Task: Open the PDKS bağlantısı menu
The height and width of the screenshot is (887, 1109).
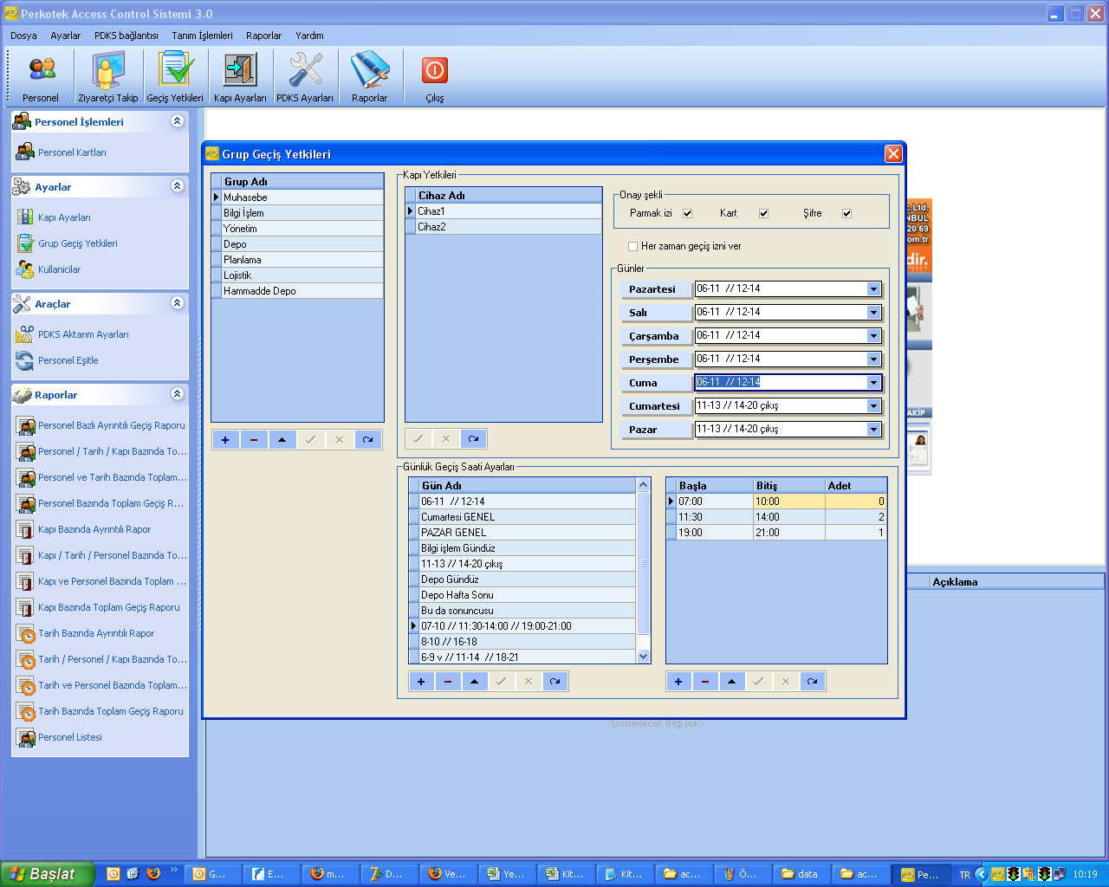Action: tap(126, 36)
